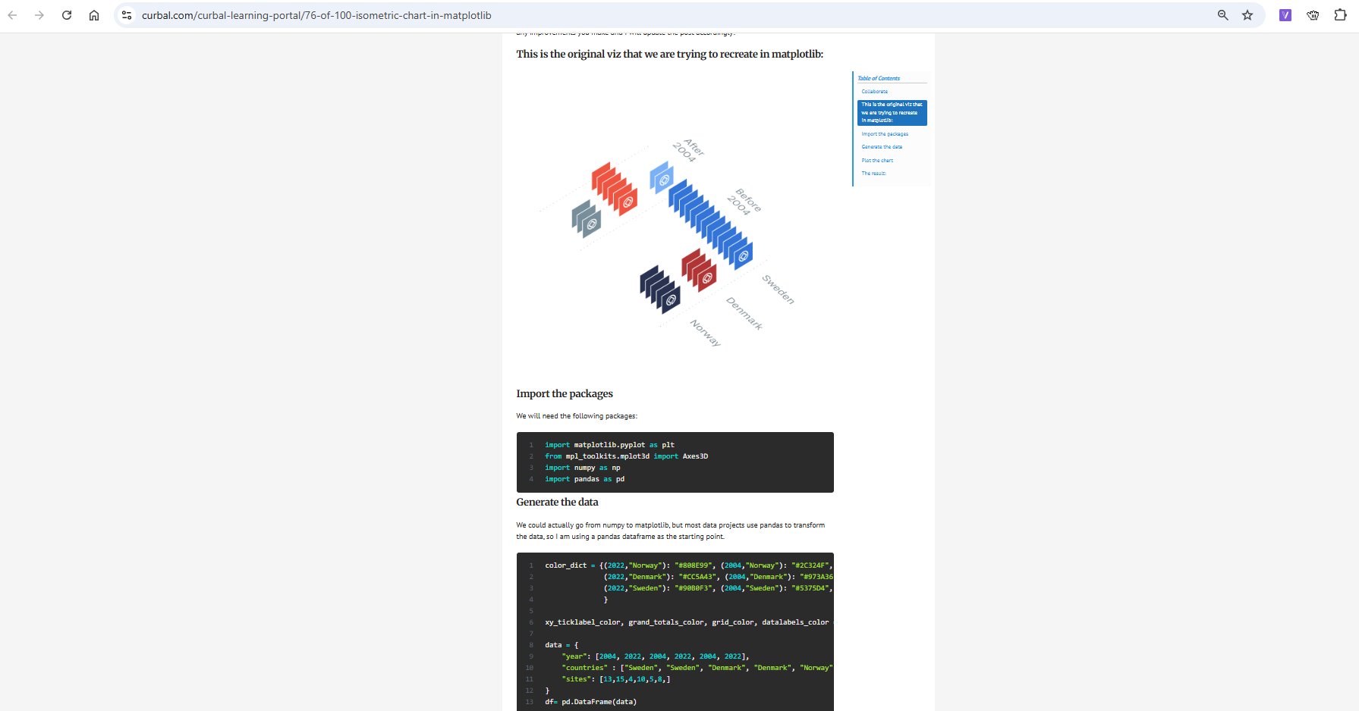Jump to The result section

pos(873,174)
